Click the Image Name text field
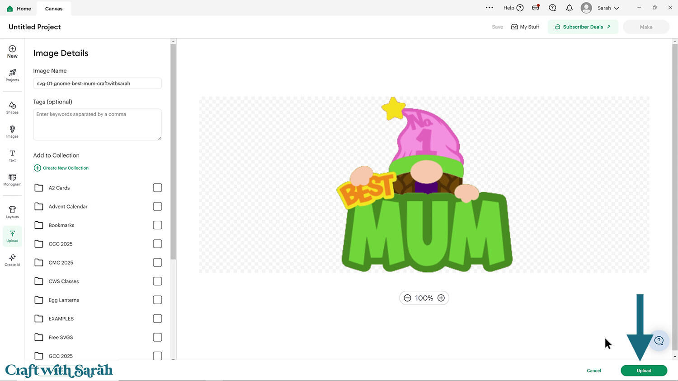The height and width of the screenshot is (381, 678). click(97, 84)
